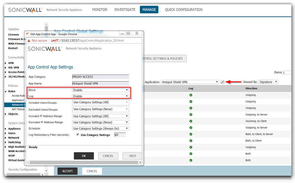The height and width of the screenshot is (183, 295).
Task: Open the Control Settings & Policies tab
Action: click(x=165, y=58)
